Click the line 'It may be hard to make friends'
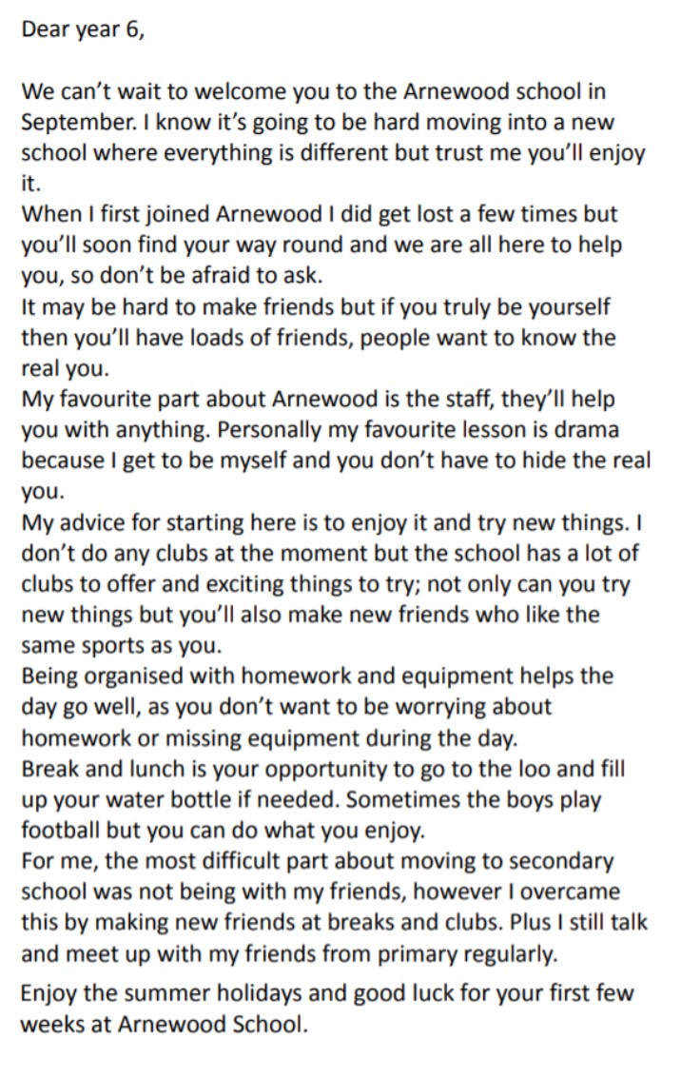Screen dimensions: 681x1078 click(316, 307)
